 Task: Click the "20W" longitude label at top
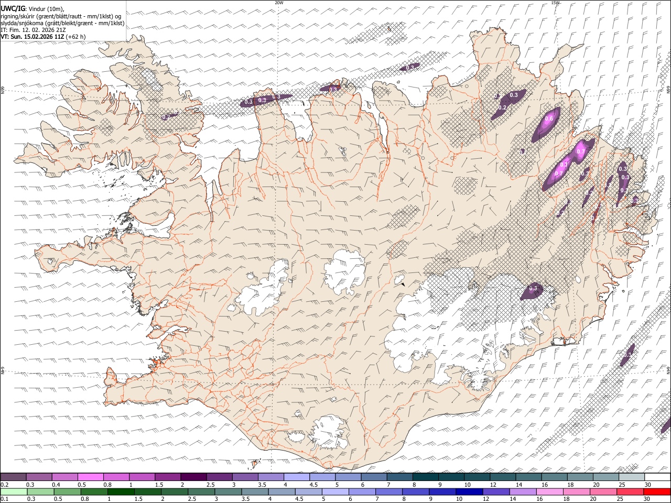[x=279, y=3]
